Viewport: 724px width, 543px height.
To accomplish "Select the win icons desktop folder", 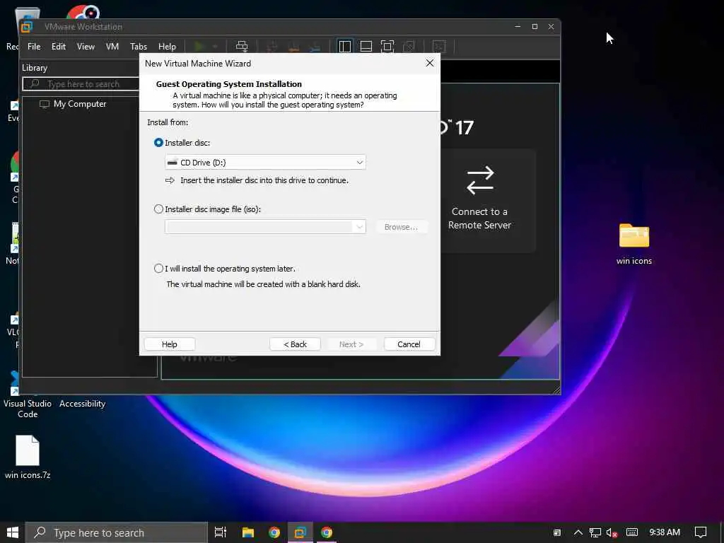I will click(x=634, y=244).
